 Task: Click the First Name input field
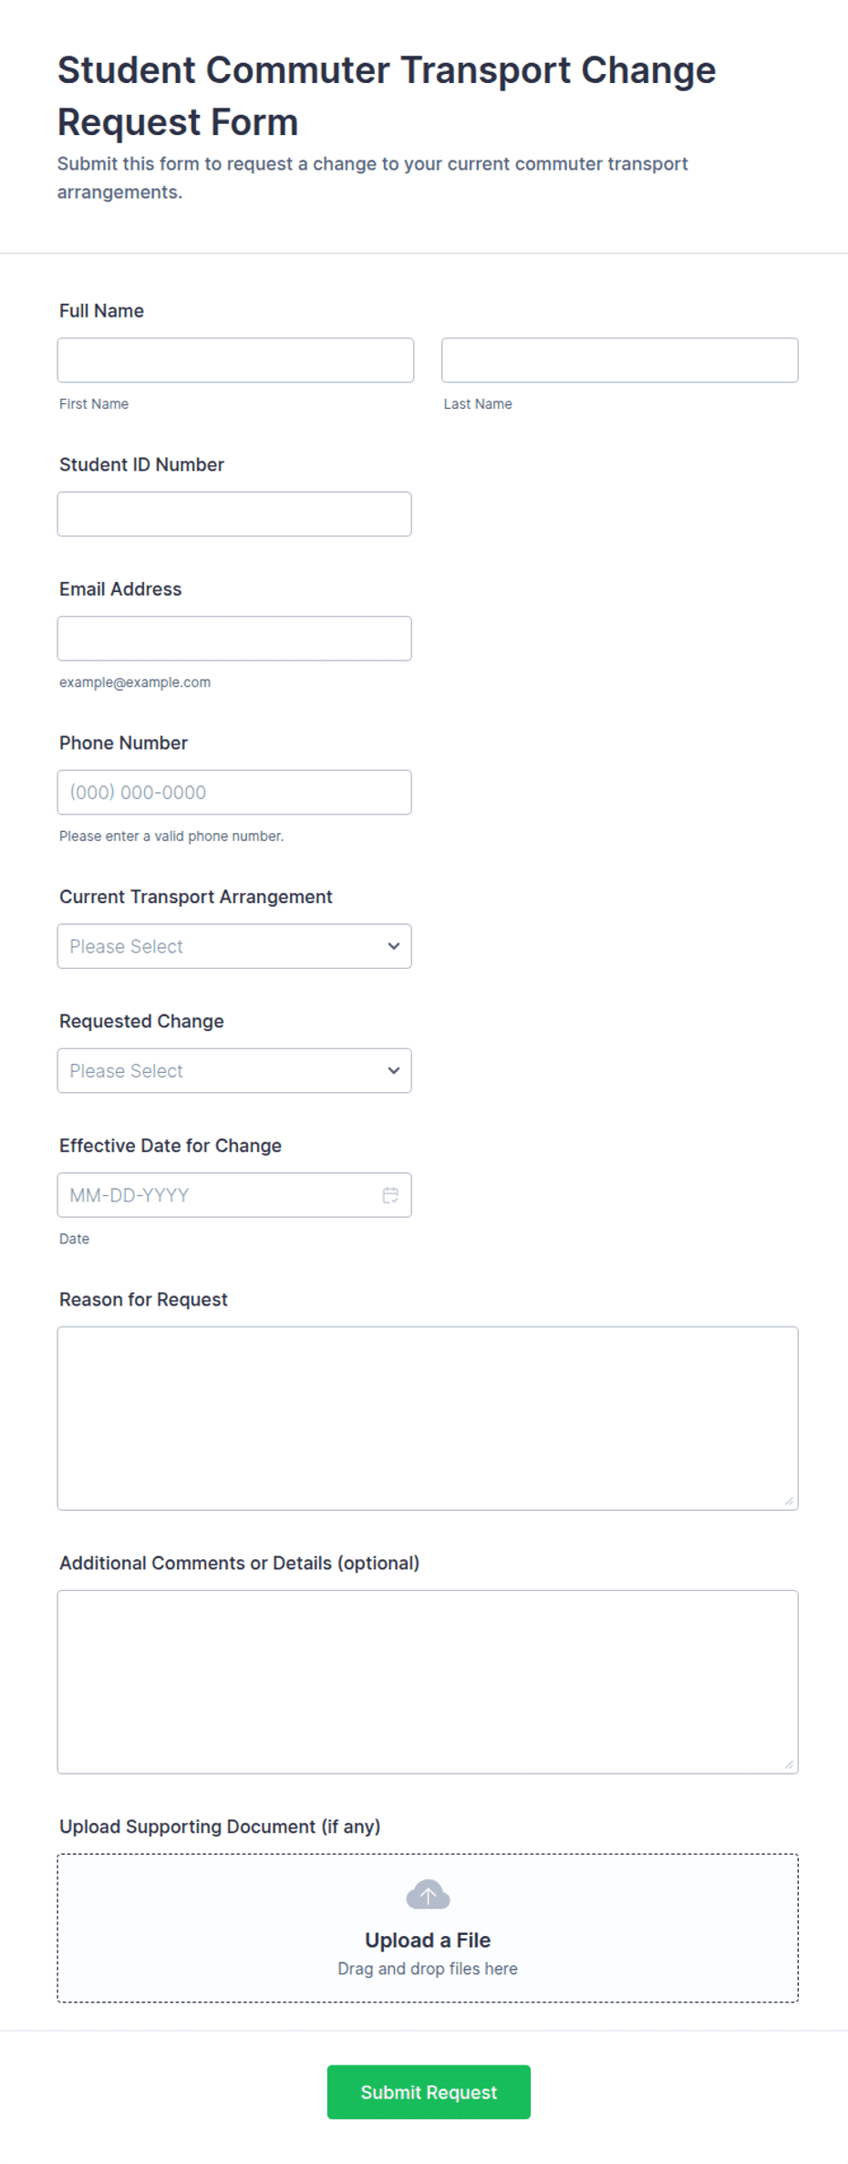[235, 360]
